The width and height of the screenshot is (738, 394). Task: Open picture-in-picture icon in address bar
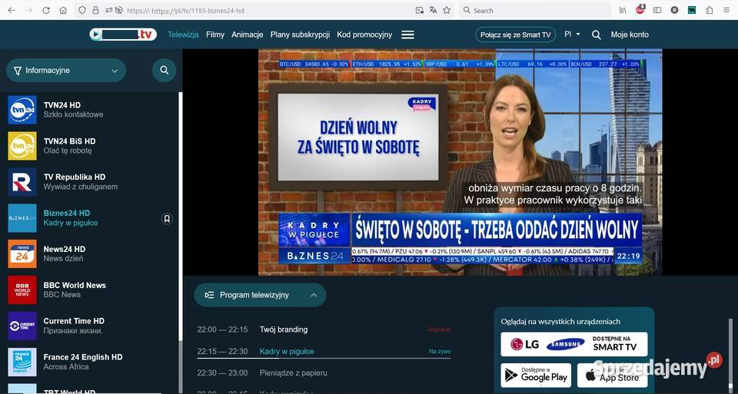click(420, 10)
